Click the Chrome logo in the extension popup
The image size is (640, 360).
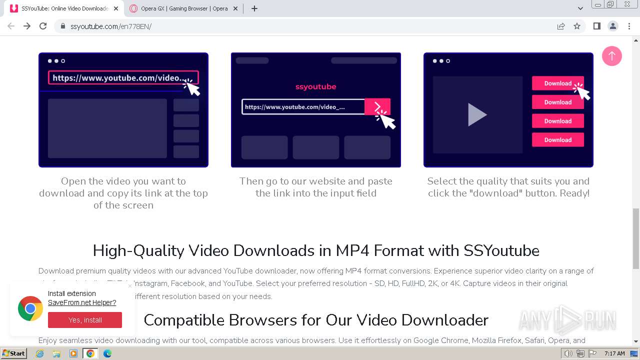point(30,308)
